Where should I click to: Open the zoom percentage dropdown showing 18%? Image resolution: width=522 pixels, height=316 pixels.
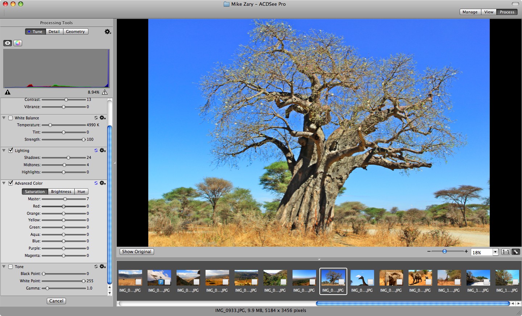tap(496, 251)
